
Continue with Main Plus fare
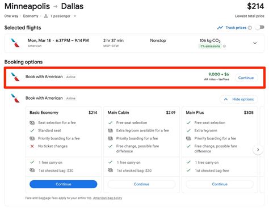point(220,184)
